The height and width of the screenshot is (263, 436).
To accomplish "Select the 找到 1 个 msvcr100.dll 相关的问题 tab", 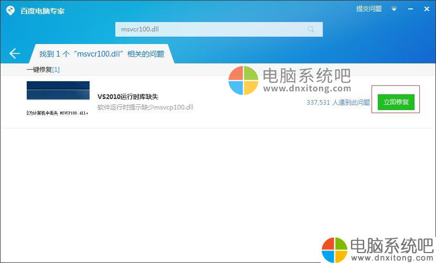I will (x=102, y=53).
